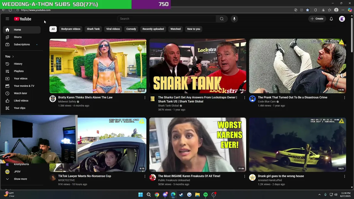Select Recently uploaded filter chip

coord(153,29)
